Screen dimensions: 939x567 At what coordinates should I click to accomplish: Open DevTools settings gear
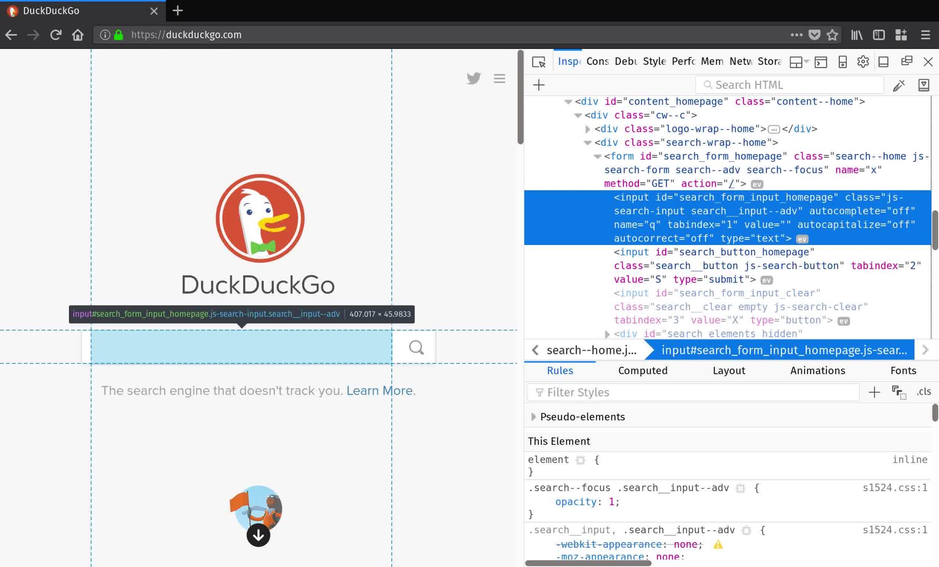863,62
